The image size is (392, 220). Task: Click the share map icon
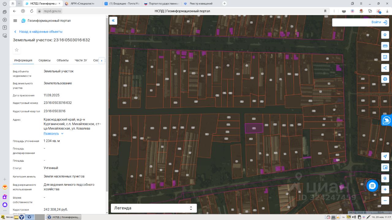pos(385,68)
